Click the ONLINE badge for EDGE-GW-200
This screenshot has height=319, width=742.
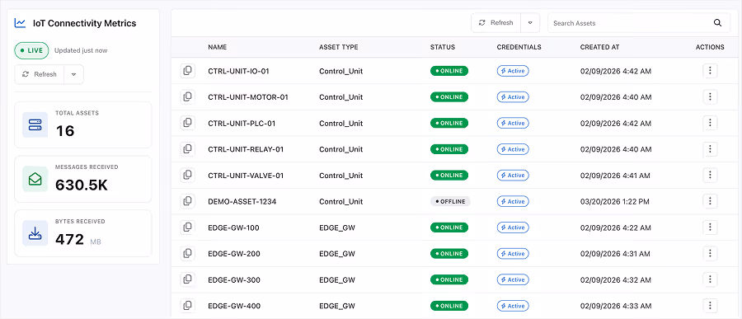[x=449, y=254]
